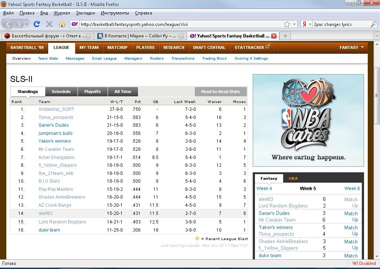This screenshot has width=380, height=269.
Task: Open Match Up for alert63 game
Action: [x=351, y=202]
